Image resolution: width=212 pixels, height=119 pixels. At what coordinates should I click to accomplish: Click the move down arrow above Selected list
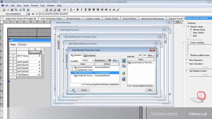pos(144,55)
